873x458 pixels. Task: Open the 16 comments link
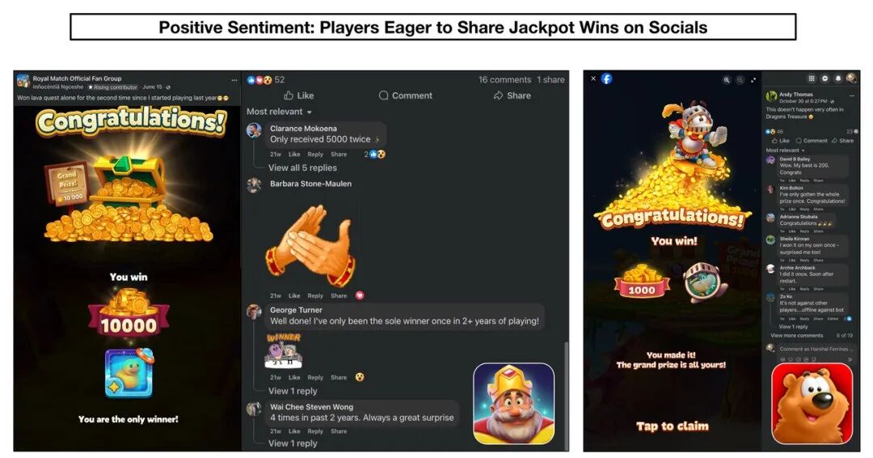pyautogui.click(x=505, y=79)
